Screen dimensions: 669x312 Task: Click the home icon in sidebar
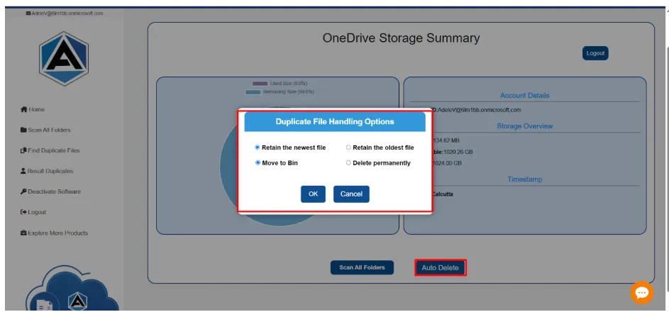click(x=23, y=110)
